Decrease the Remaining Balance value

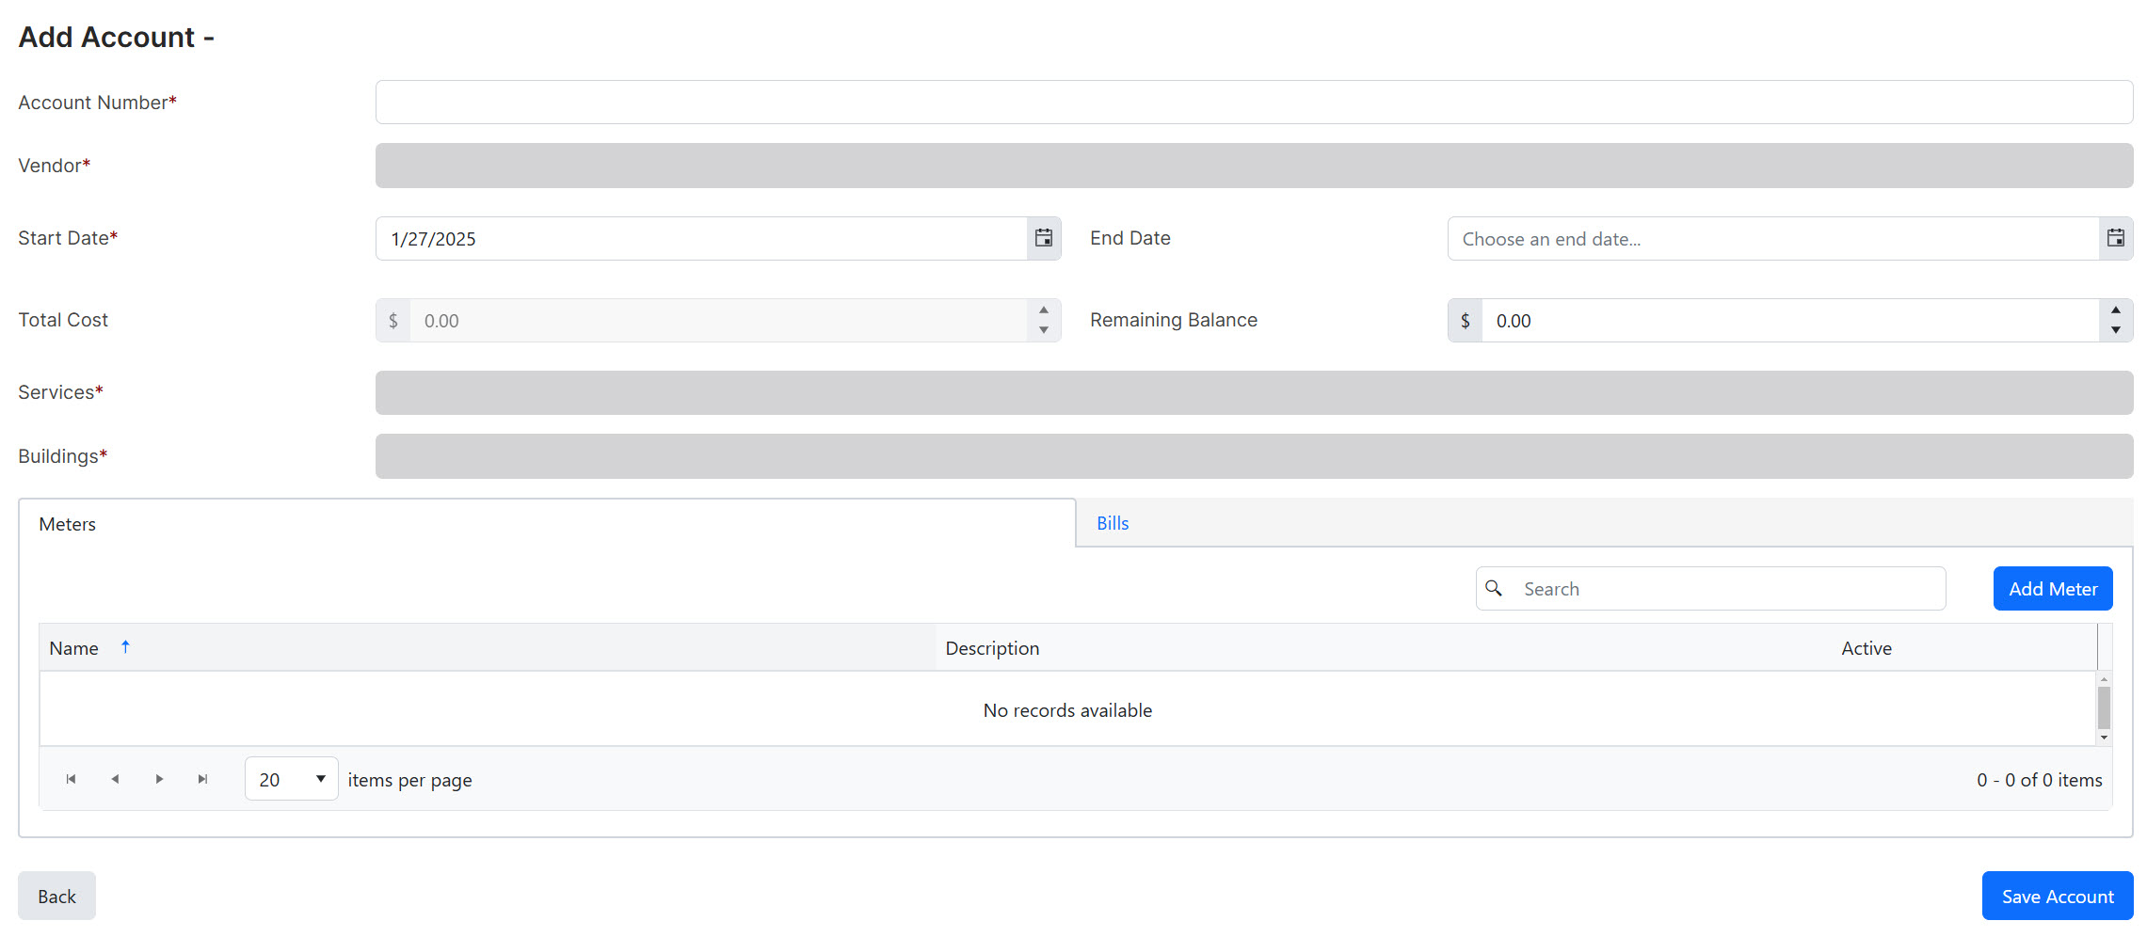pyautogui.click(x=2115, y=330)
